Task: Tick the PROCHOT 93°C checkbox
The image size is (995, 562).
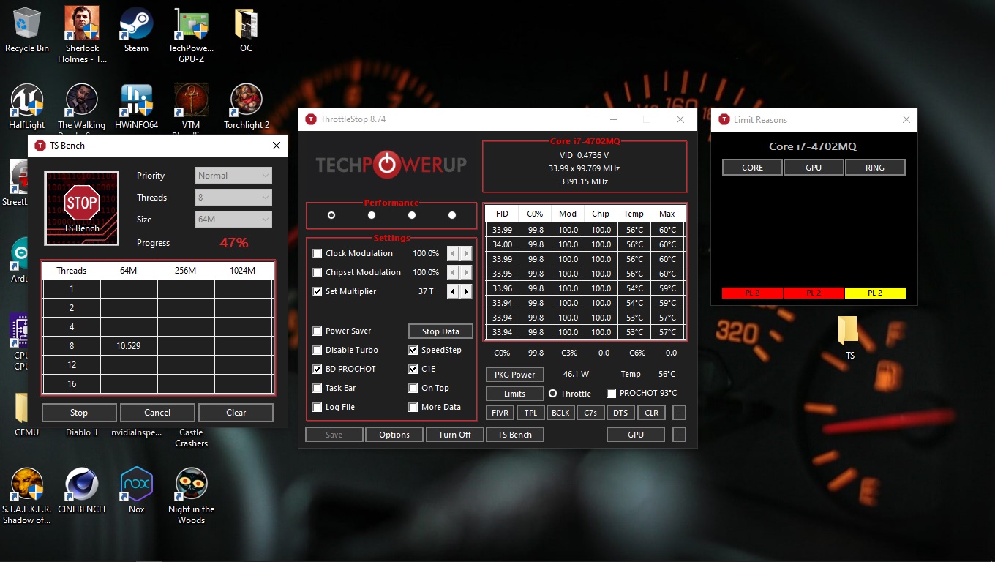Action: [612, 394]
